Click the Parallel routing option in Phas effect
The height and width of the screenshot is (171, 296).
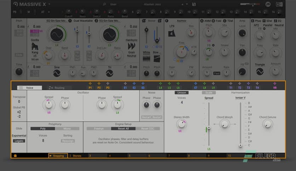(x=268, y=25)
